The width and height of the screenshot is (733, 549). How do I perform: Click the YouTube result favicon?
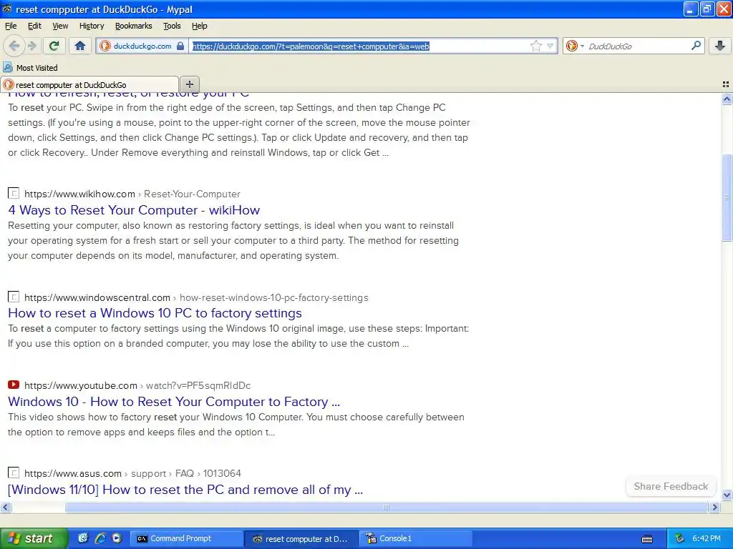(x=14, y=384)
